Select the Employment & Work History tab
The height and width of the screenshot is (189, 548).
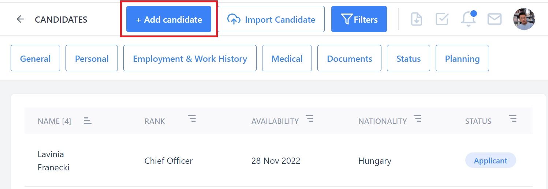[190, 58]
